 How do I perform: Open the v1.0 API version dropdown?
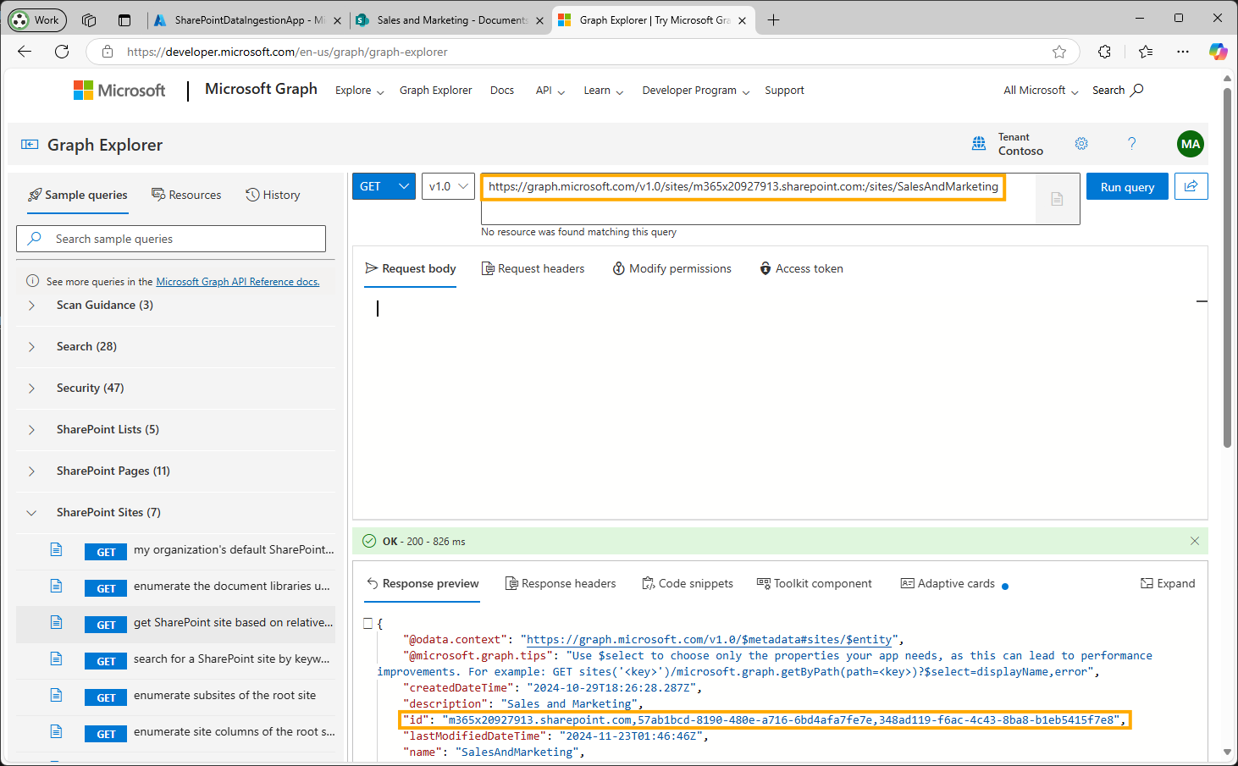448,186
